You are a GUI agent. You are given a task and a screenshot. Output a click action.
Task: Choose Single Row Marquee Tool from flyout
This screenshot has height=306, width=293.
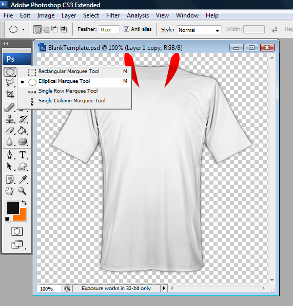74,91
